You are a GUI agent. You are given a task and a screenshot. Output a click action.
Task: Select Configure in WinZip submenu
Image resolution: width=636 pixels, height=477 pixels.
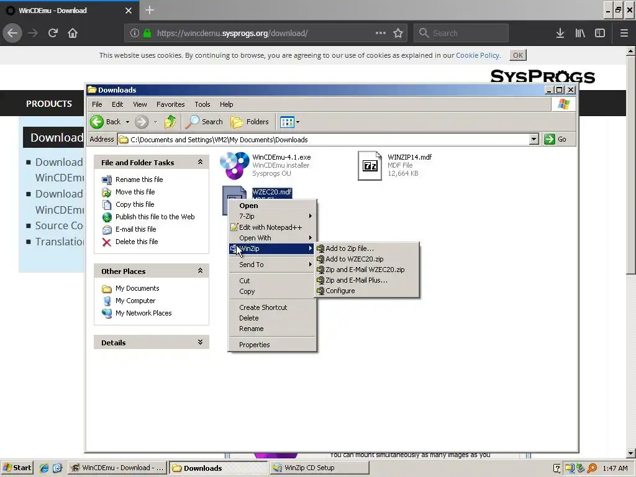point(366,291)
